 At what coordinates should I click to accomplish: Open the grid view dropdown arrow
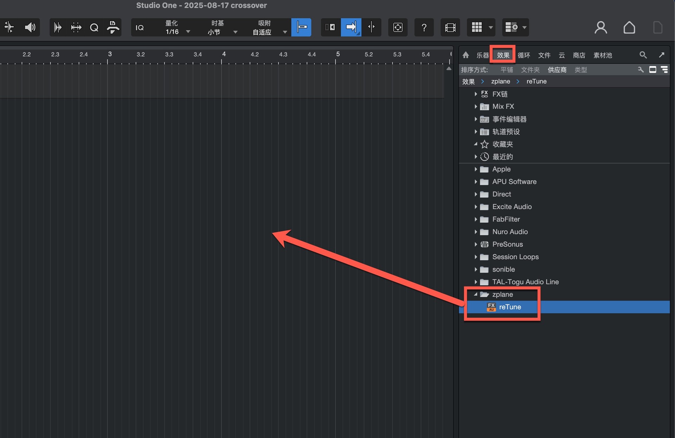click(491, 27)
